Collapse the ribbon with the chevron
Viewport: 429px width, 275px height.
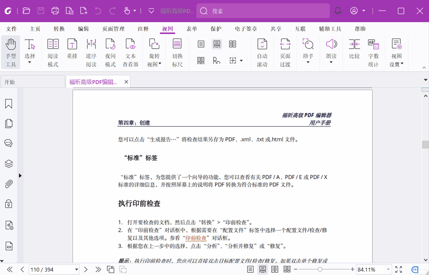[x=424, y=67]
